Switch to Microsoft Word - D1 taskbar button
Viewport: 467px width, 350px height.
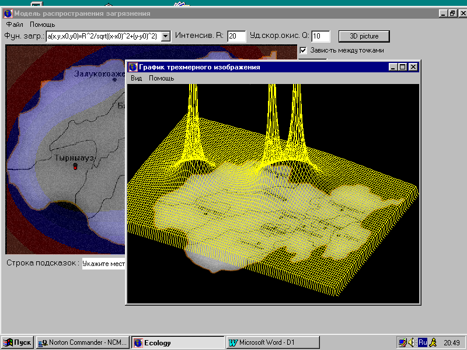[273, 342]
